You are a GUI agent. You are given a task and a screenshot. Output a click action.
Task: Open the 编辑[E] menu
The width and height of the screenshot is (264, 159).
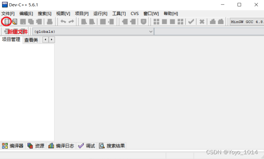click(x=26, y=14)
